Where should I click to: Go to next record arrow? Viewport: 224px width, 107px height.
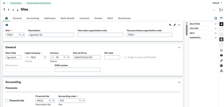(13, 10)
